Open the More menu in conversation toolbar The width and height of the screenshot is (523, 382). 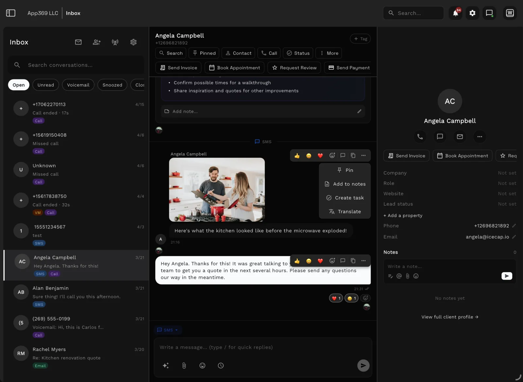tap(329, 53)
